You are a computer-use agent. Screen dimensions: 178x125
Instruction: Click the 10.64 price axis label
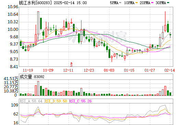pos(13,14)
